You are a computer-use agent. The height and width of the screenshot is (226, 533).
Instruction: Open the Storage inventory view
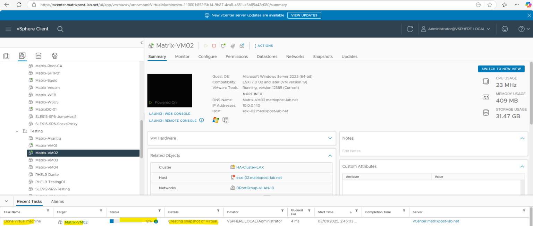[x=38, y=55]
